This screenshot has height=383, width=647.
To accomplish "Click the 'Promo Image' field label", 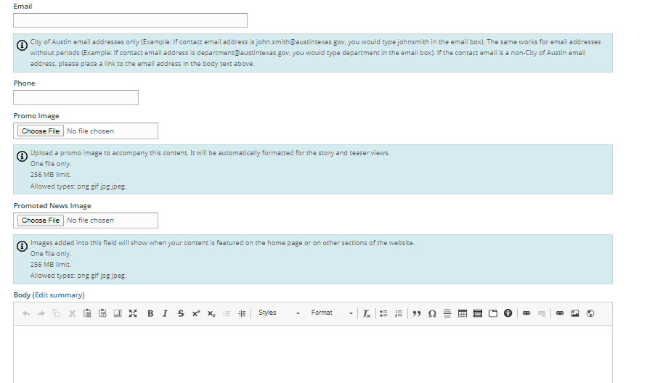I will [x=36, y=116].
